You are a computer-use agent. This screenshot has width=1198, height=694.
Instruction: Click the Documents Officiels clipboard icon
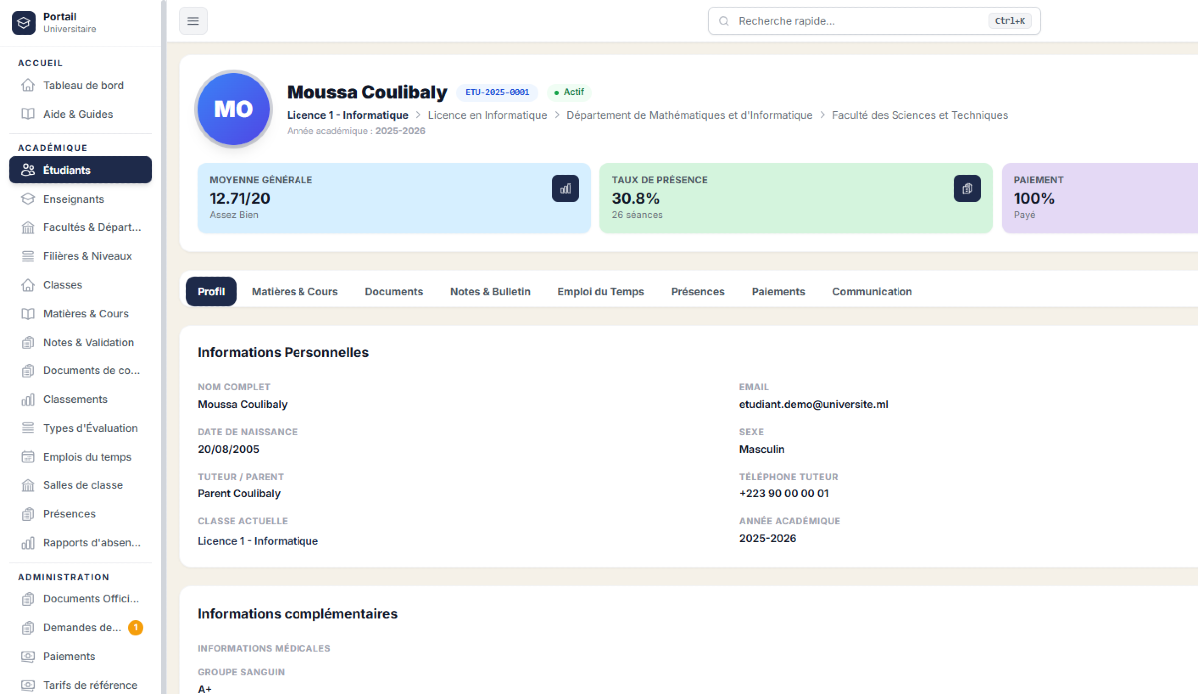pos(28,599)
